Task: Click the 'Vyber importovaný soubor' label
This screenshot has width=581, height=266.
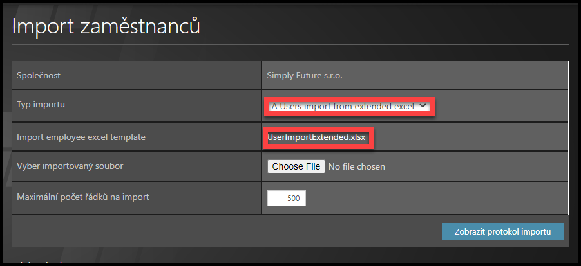Action: pos(70,166)
